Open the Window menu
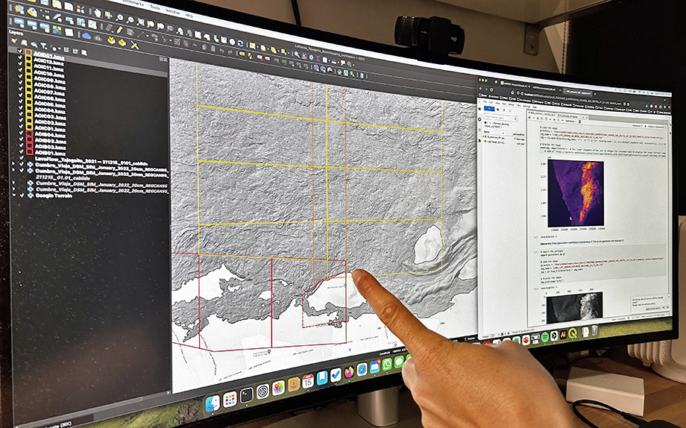 pyautogui.click(x=173, y=12)
